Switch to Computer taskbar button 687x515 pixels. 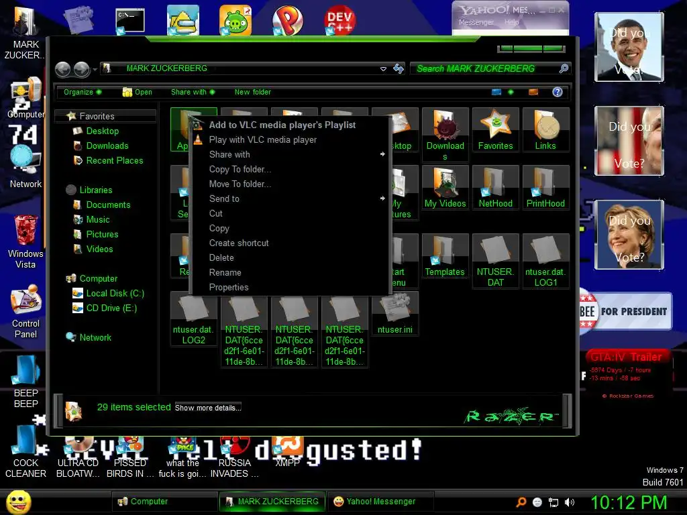[165, 502]
